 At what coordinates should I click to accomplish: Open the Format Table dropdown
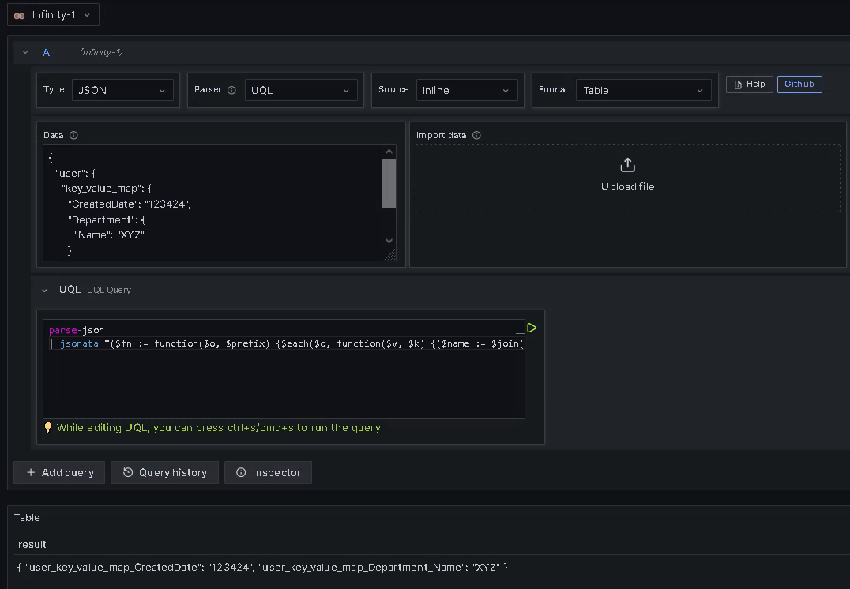pos(644,91)
